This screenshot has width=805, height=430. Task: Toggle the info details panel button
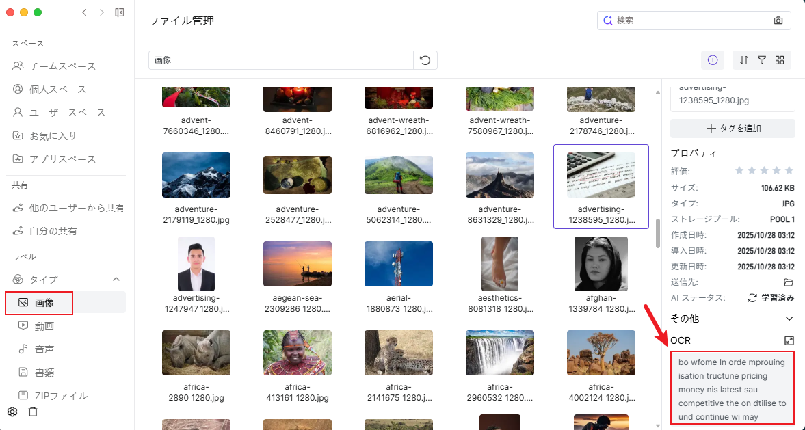pyautogui.click(x=712, y=60)
